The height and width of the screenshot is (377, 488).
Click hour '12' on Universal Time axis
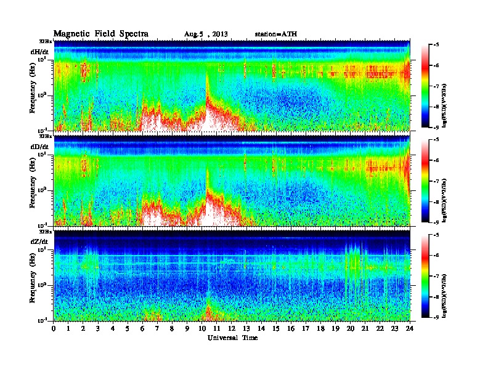click(x=232, y=328)
